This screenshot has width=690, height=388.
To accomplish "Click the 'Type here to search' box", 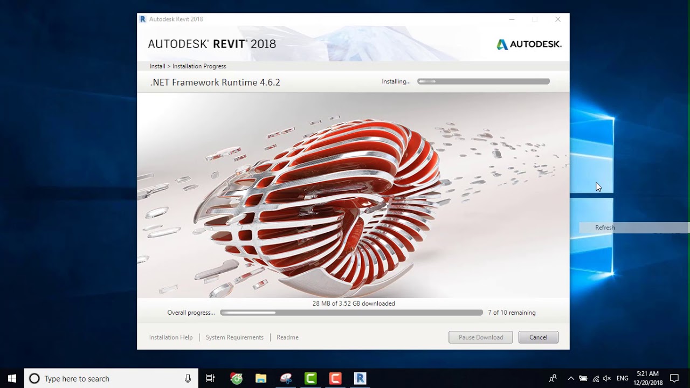I will point(112,378).
